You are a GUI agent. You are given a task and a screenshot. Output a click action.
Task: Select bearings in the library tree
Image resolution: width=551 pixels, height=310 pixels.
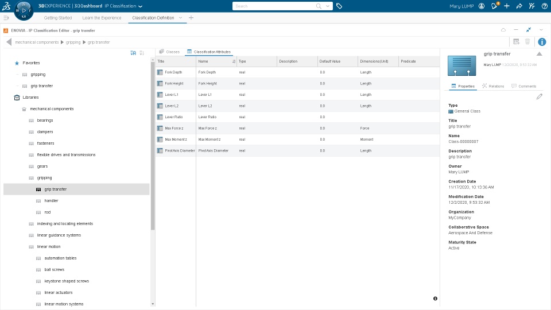[45, 121]
